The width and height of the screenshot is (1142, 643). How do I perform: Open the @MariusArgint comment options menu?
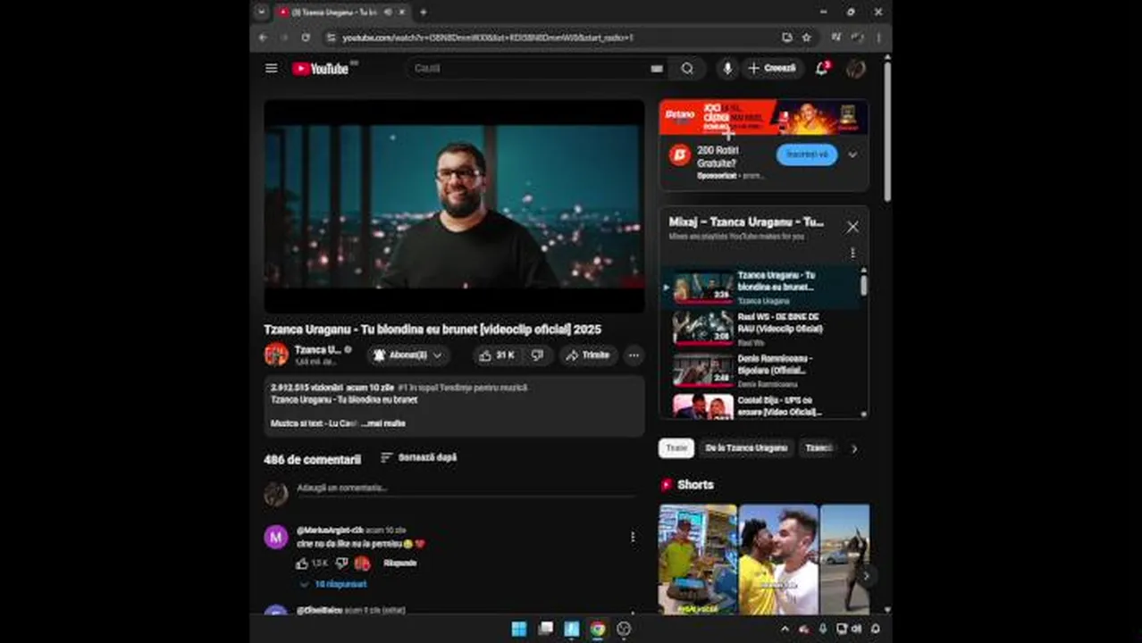[x=633, y=537]
